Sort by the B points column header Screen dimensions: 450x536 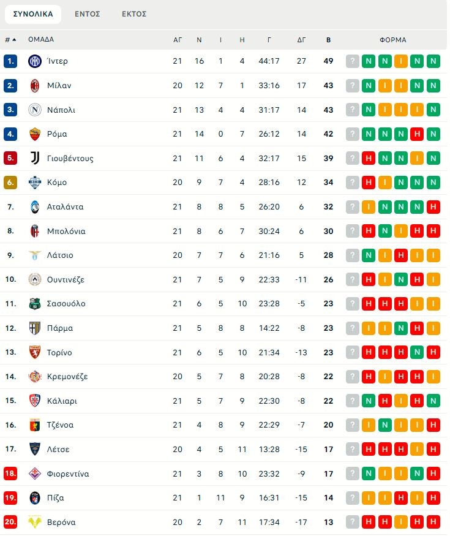click(329, 40)
